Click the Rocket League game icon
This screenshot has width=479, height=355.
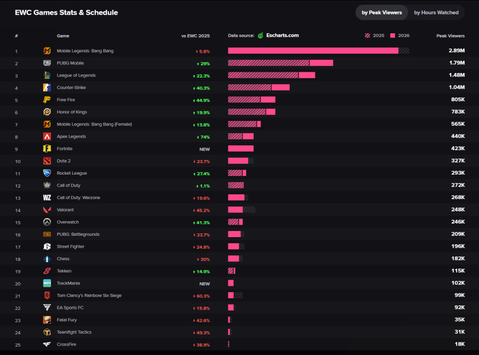(x=47, y=173)
